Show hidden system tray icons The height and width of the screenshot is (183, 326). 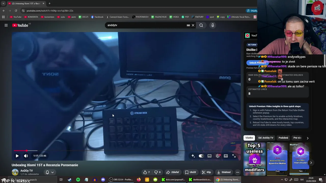pos(282,180)
